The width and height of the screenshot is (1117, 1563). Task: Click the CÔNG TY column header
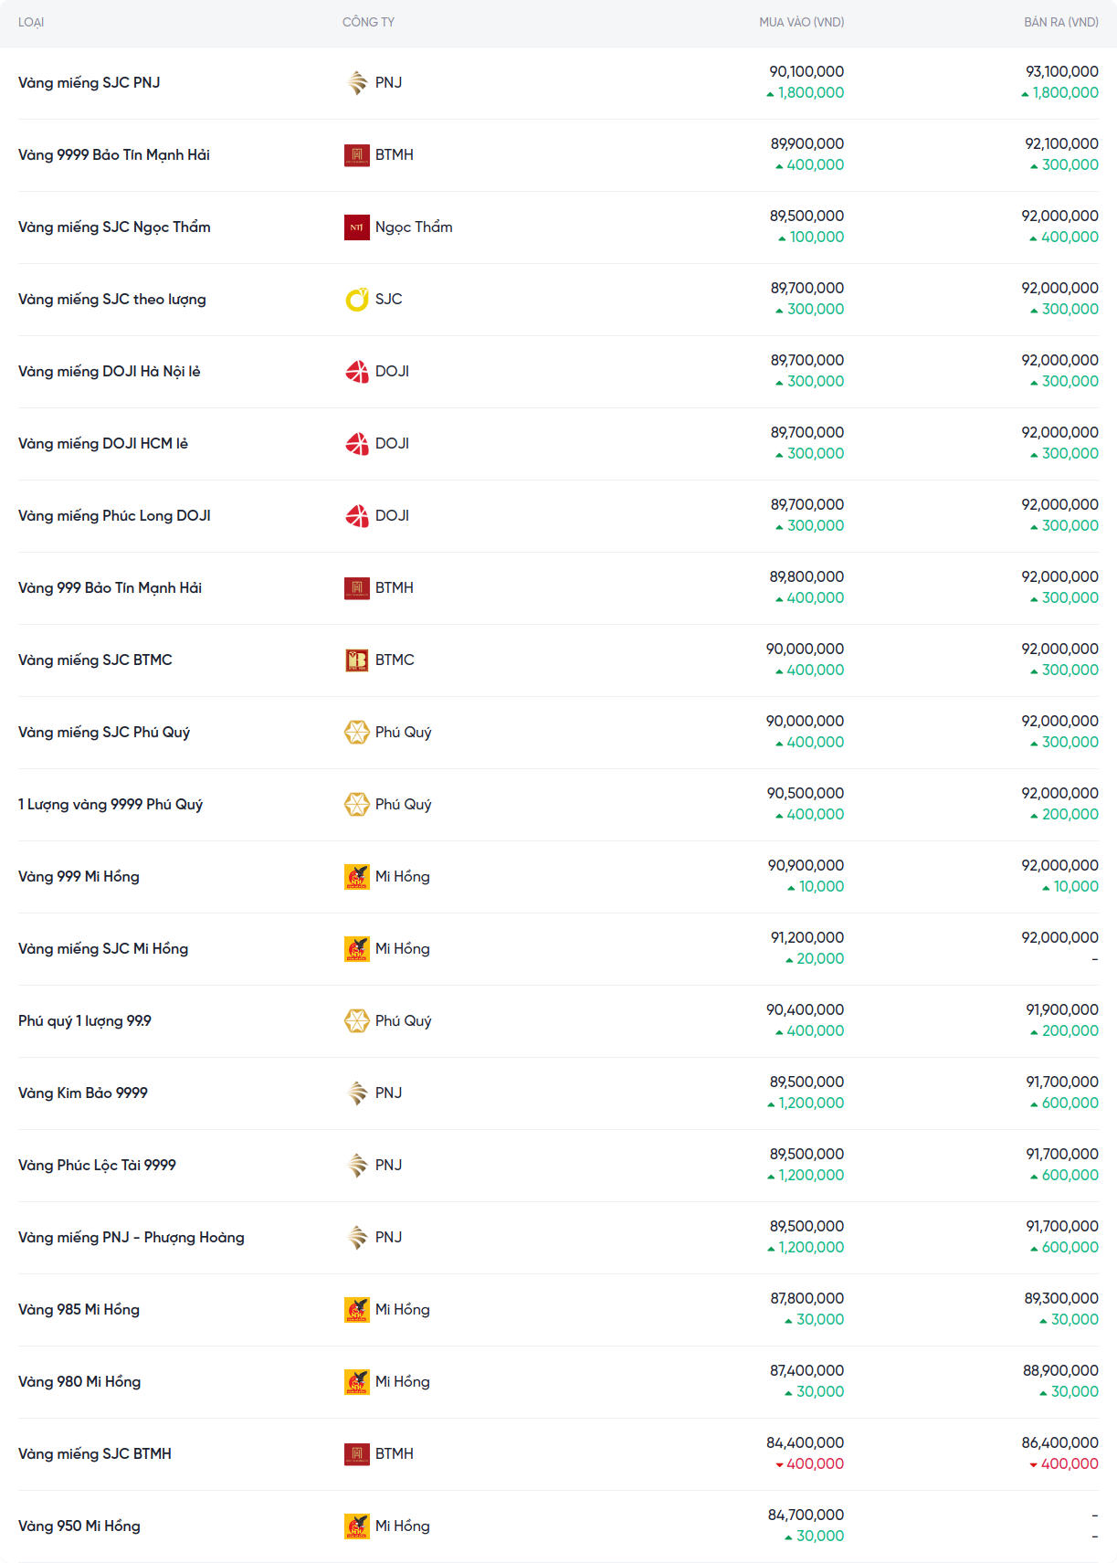pos(368,22)
